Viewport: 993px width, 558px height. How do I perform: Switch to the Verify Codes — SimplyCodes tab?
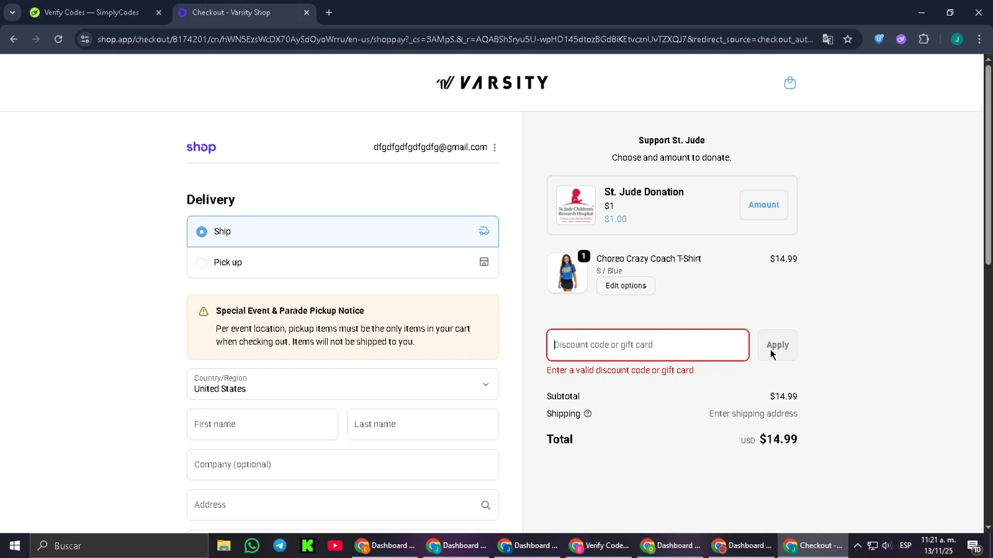pos(91,13)
